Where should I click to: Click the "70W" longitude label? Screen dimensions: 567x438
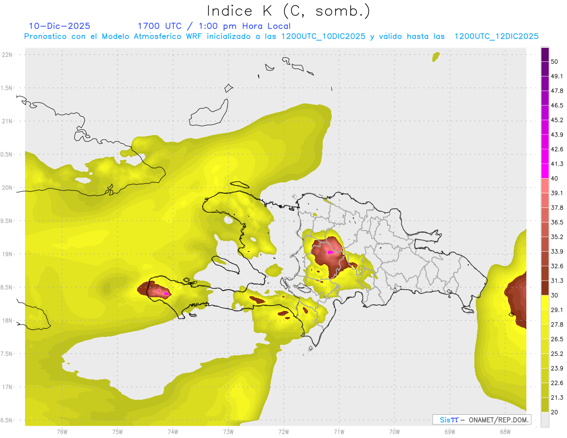[394, 432]
